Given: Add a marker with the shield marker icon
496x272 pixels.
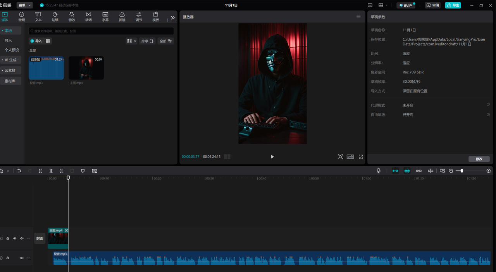Looking at the screenshot, I should click(83, 171).
